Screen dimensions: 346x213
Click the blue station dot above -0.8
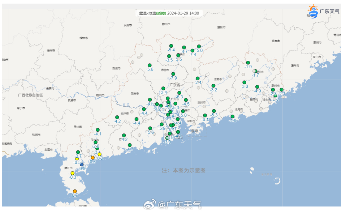tap(82, 165)
